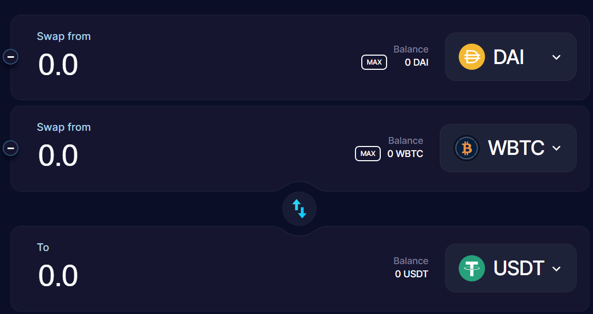Select the Tether coin emblem
The image size is (593, 314).
tap(471, 268)
